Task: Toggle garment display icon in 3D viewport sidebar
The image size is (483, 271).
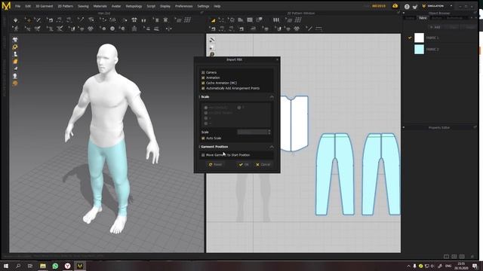Action: [15, 40]
